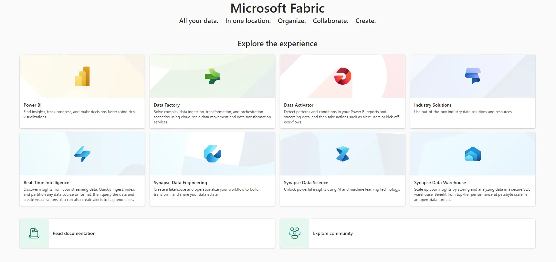Viewport: 556px width, 262px height.
Task: Click the Synapse Data Warehouse description text
Action: tap(472, 194)
